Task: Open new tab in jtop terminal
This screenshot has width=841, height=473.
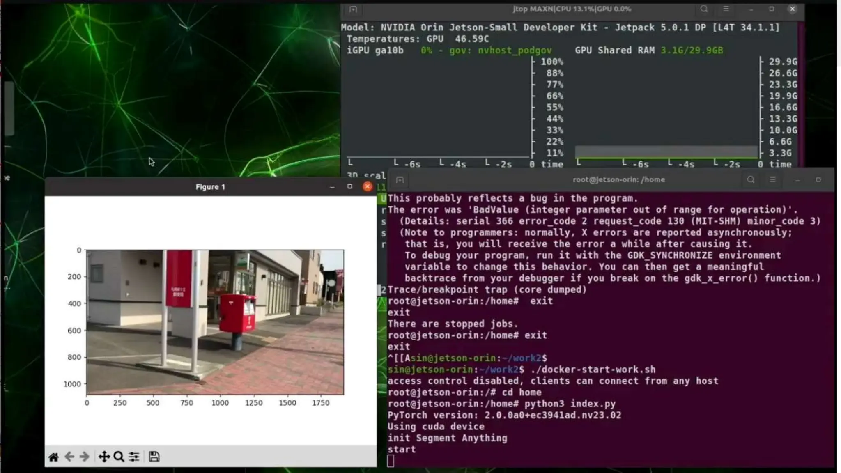Action: click(353, 9)
